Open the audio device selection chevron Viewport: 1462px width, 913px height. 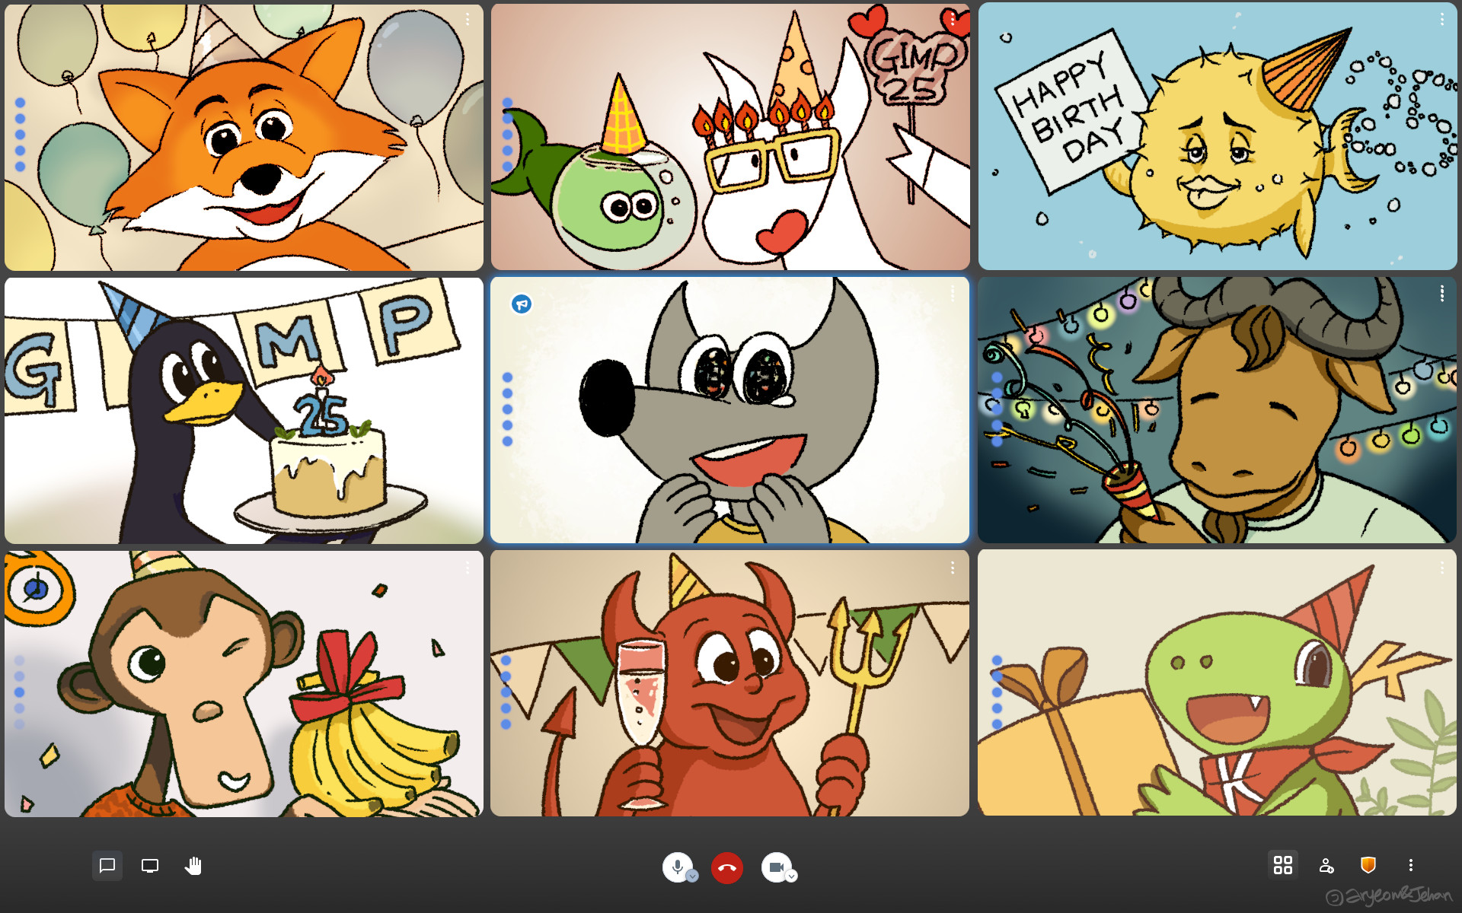(691, 876)
